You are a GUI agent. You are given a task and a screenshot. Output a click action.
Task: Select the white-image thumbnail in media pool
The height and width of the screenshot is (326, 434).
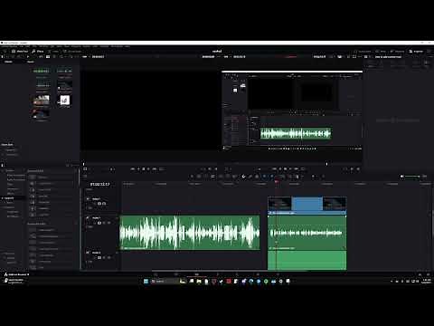(x=64, y=101)
